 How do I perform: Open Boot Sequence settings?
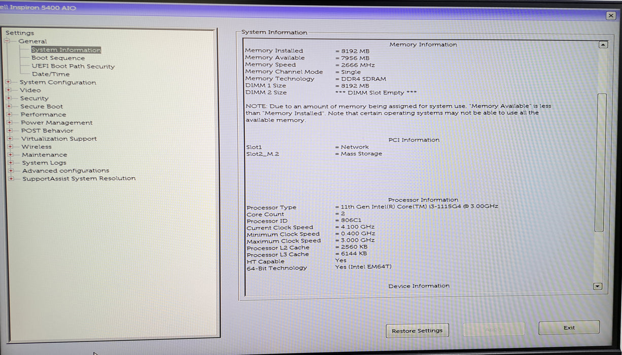pyautogui.click(x=58, y=58)
